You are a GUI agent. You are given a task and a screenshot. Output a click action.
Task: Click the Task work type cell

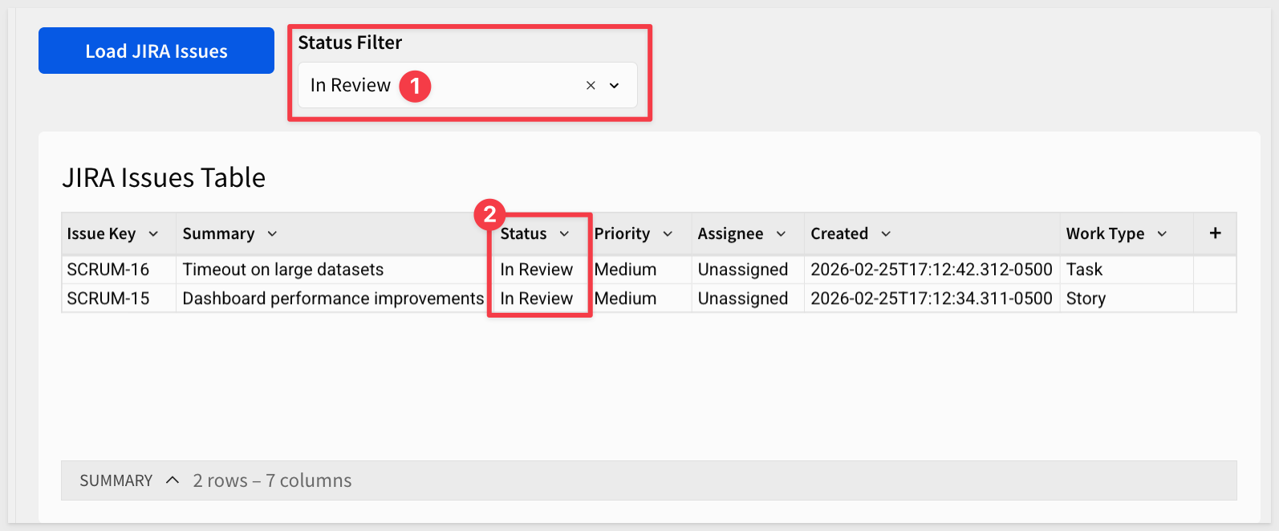point(1084,270)
